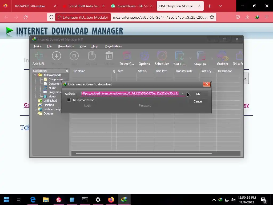Sort by the Transfer rate column header
This screenshot has width=273, height=205.
[186, 71]
